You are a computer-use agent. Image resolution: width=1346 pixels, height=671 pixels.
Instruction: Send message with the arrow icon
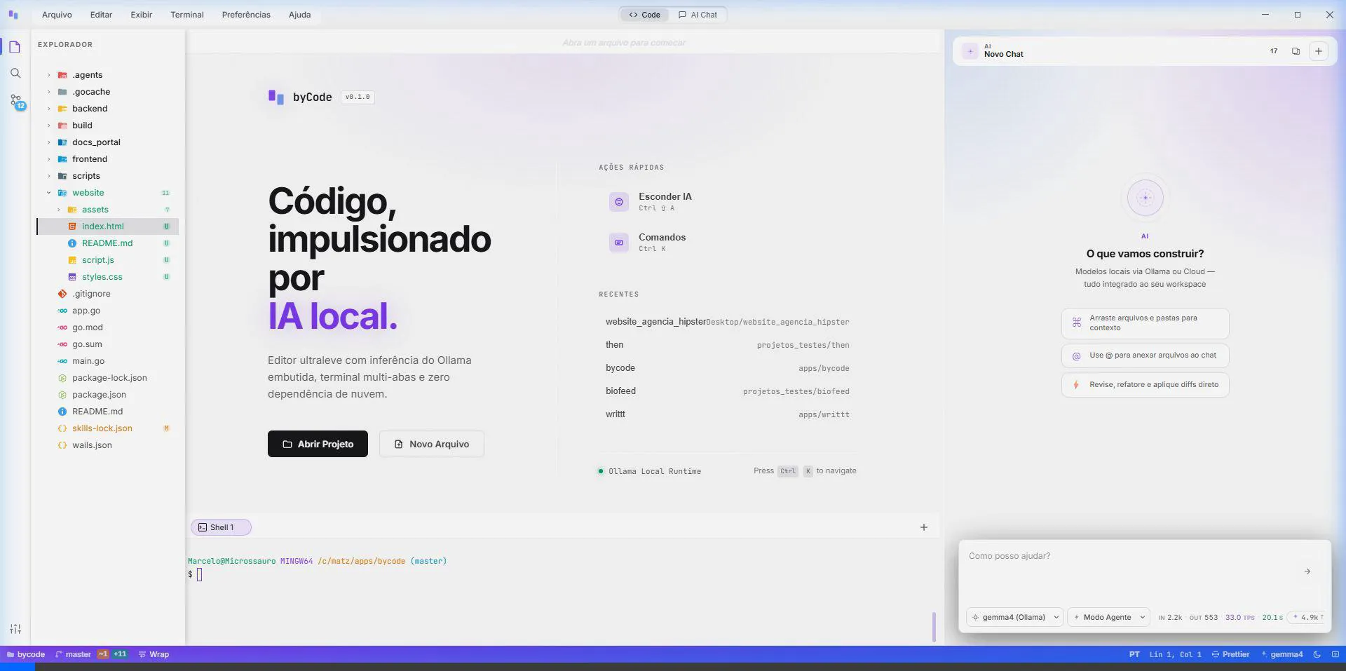[1307, 571]
